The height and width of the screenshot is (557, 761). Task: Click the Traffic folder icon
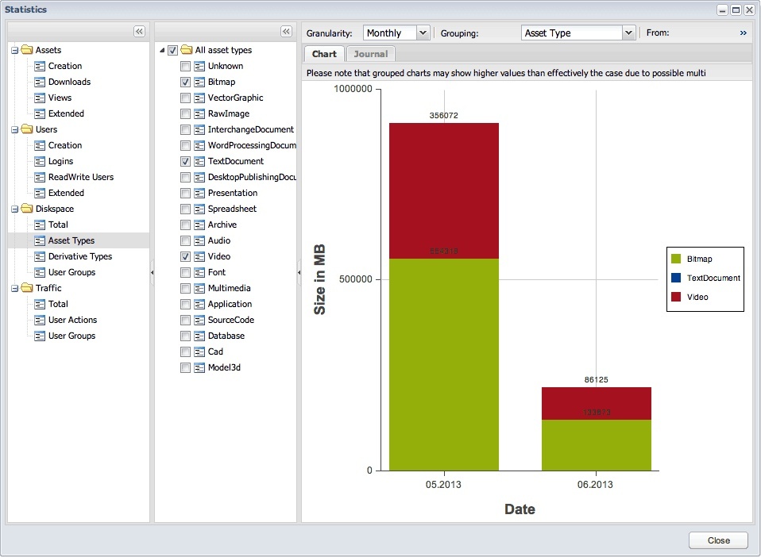click(x=27, y=287)
